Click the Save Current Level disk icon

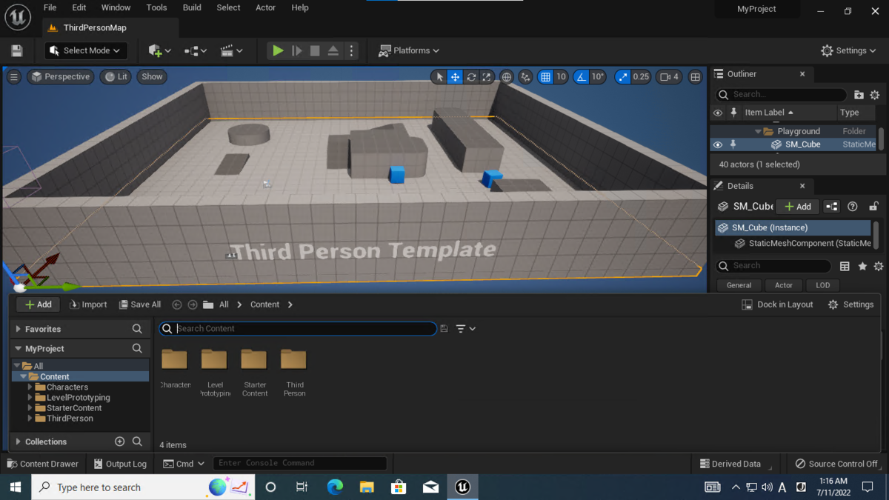tap(16, 50)
